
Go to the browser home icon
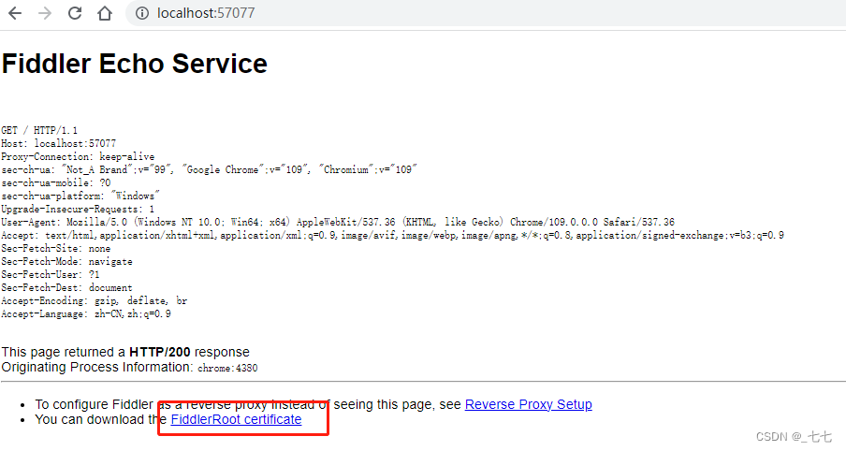(105, 13)
